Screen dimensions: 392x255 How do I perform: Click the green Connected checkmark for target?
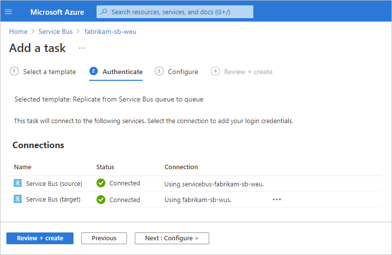[x=101, y=200]
